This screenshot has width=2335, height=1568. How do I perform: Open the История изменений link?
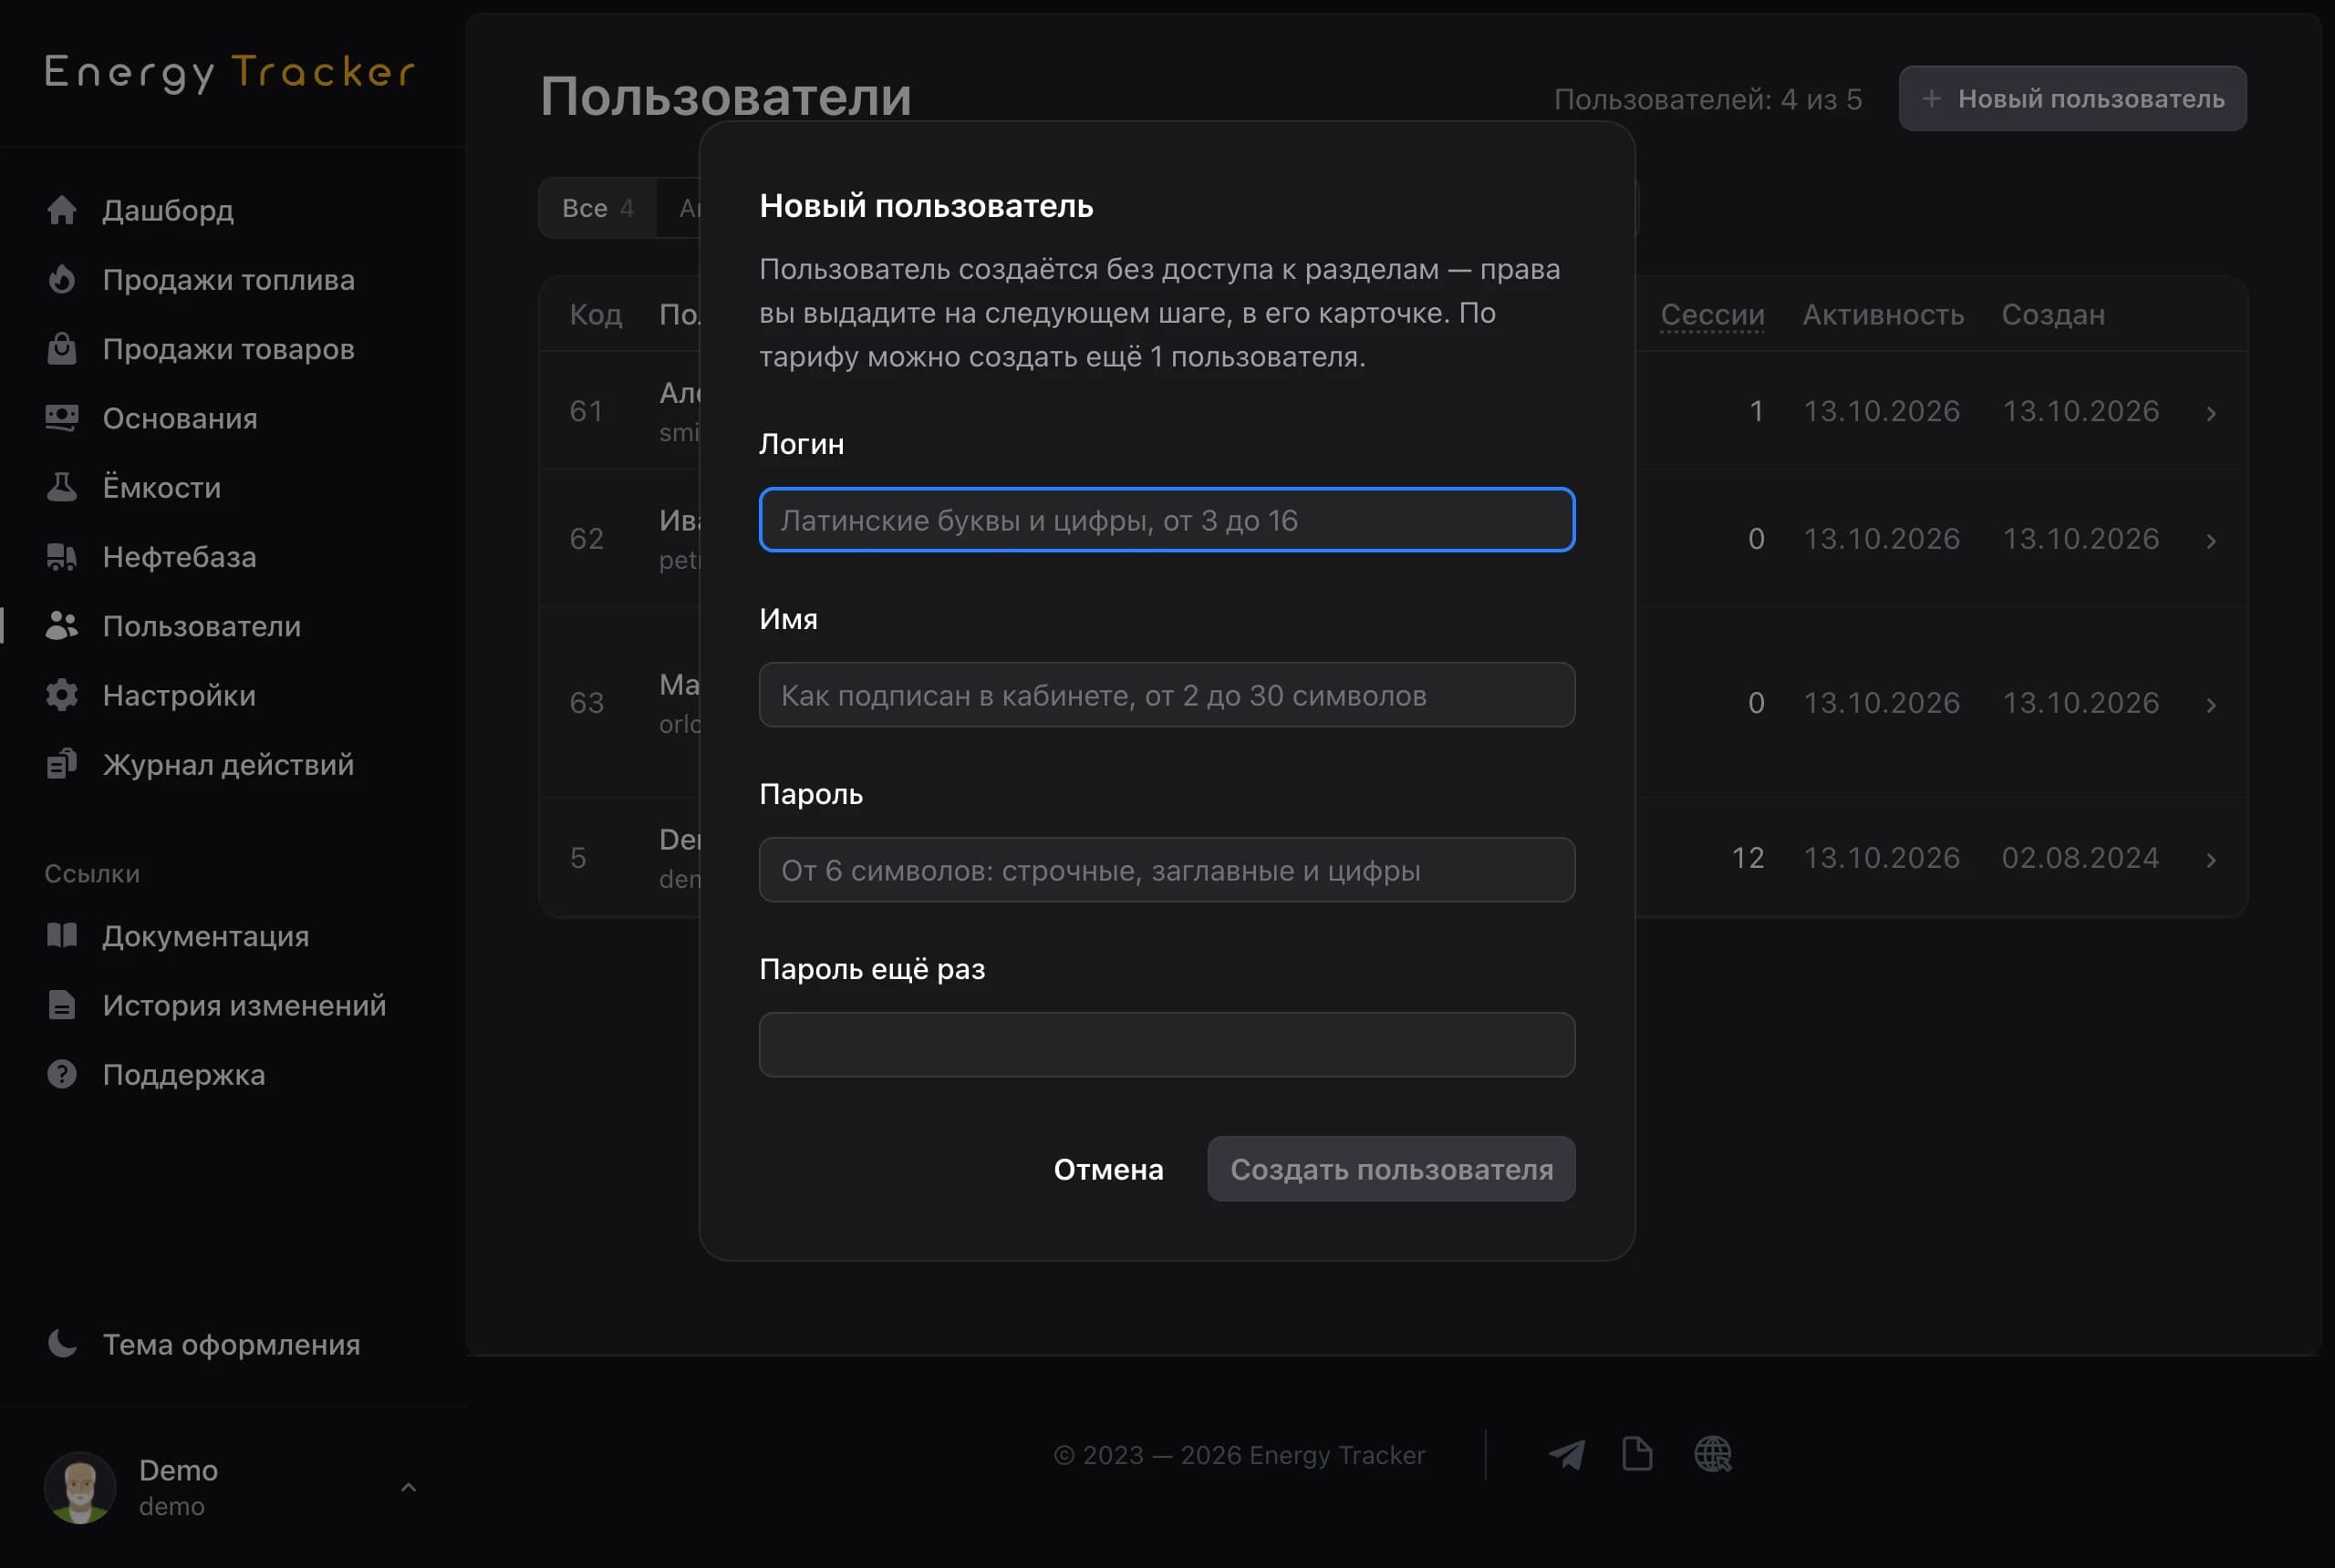[x=244, y=1005]
